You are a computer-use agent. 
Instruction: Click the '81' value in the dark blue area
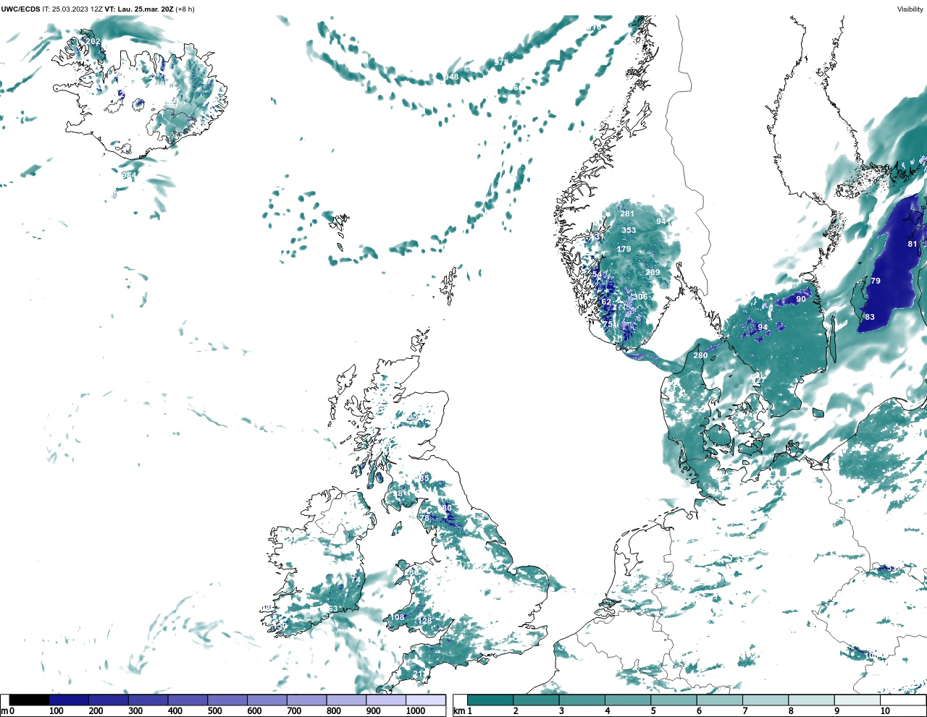click(x=913, y=244)
